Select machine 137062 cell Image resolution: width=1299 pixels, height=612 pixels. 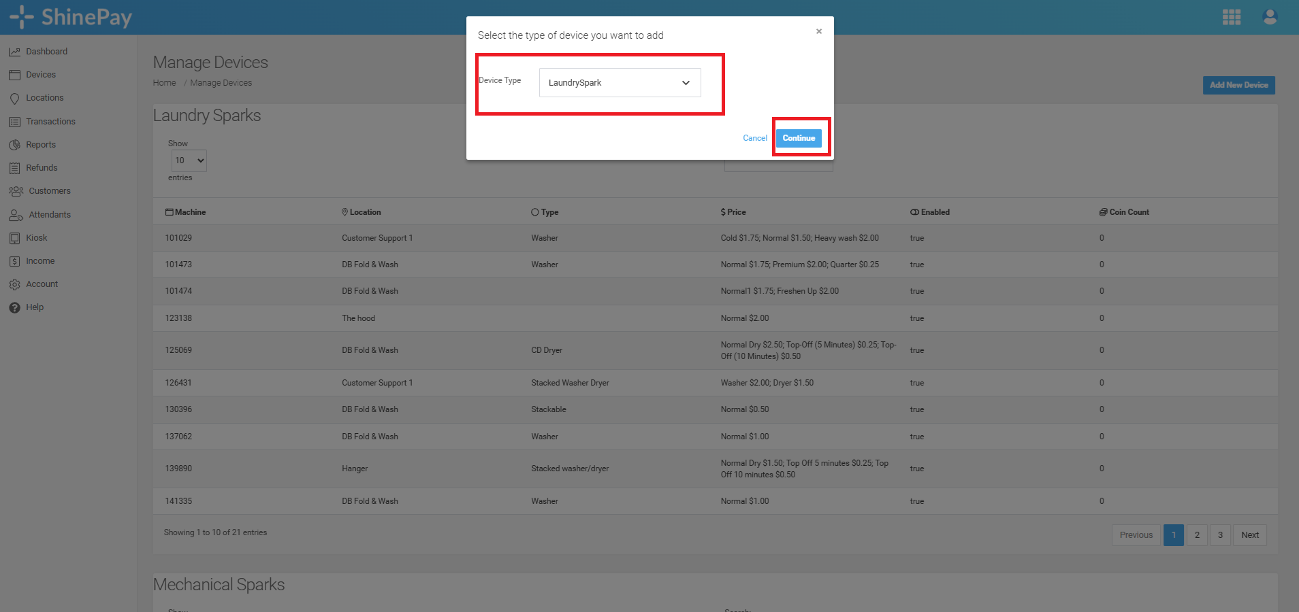click(x=178, y=437)
